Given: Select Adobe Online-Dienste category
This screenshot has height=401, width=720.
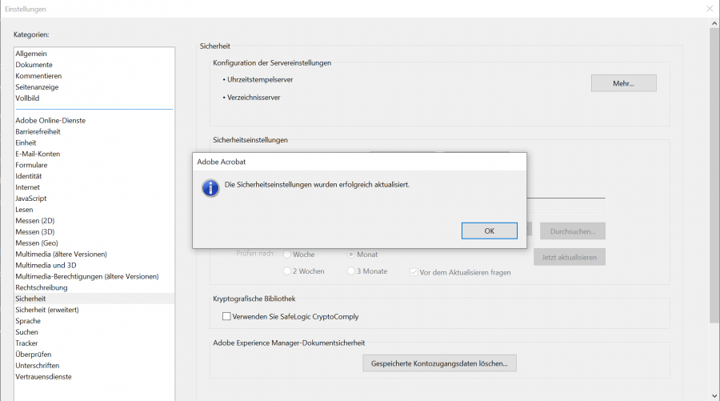Looking at the screenshot, I should click(x=50, y=121).
